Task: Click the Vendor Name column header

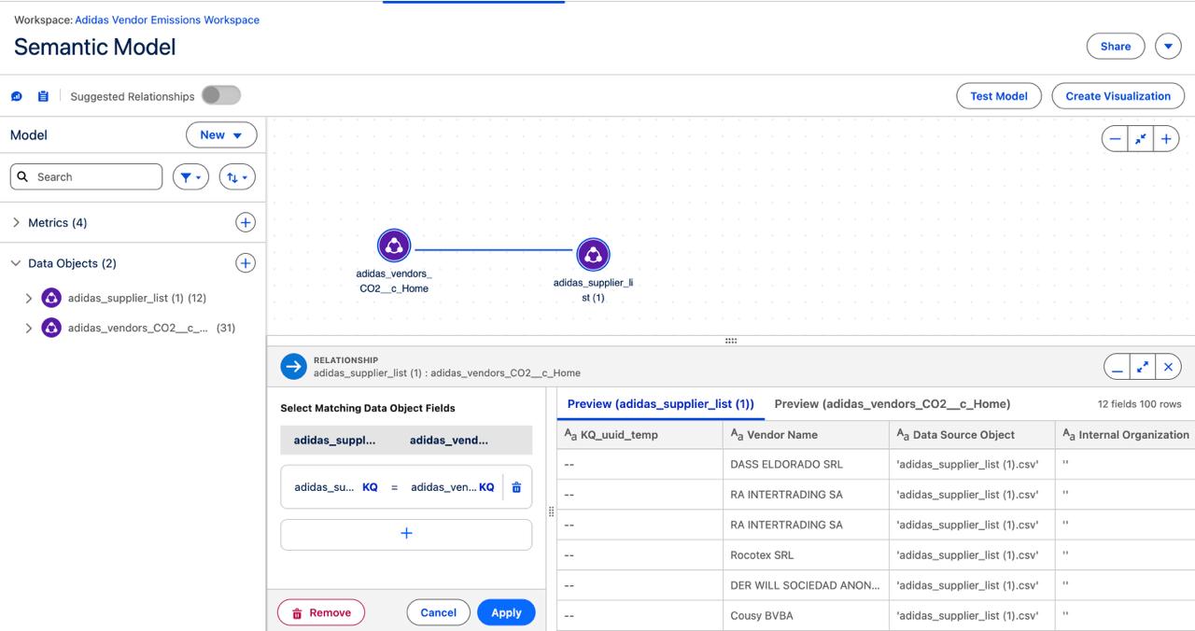Action: (806, 435)
